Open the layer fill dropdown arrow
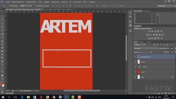The height and width of the screenshot is (99, 176). pyautogui.click(x=175, y=52)
